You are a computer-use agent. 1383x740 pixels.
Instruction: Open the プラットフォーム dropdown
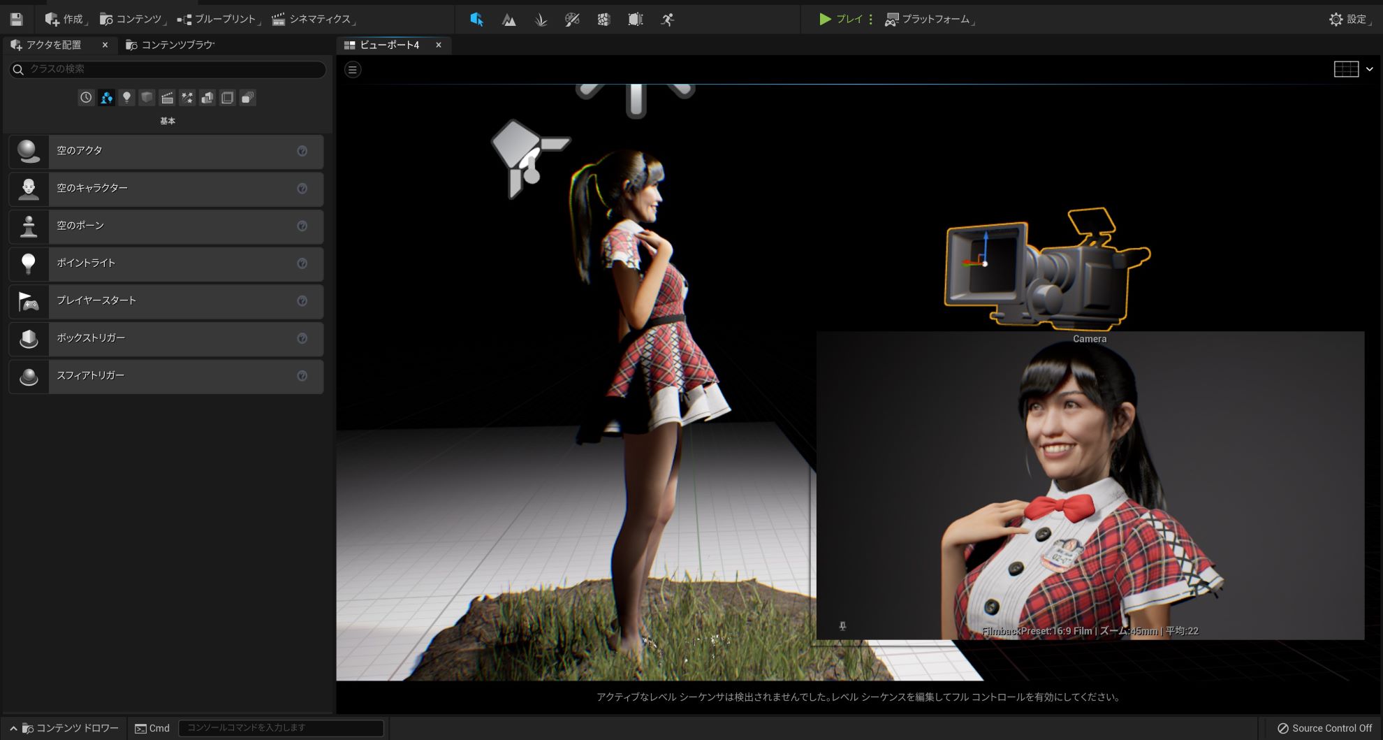tap(929, 20)
